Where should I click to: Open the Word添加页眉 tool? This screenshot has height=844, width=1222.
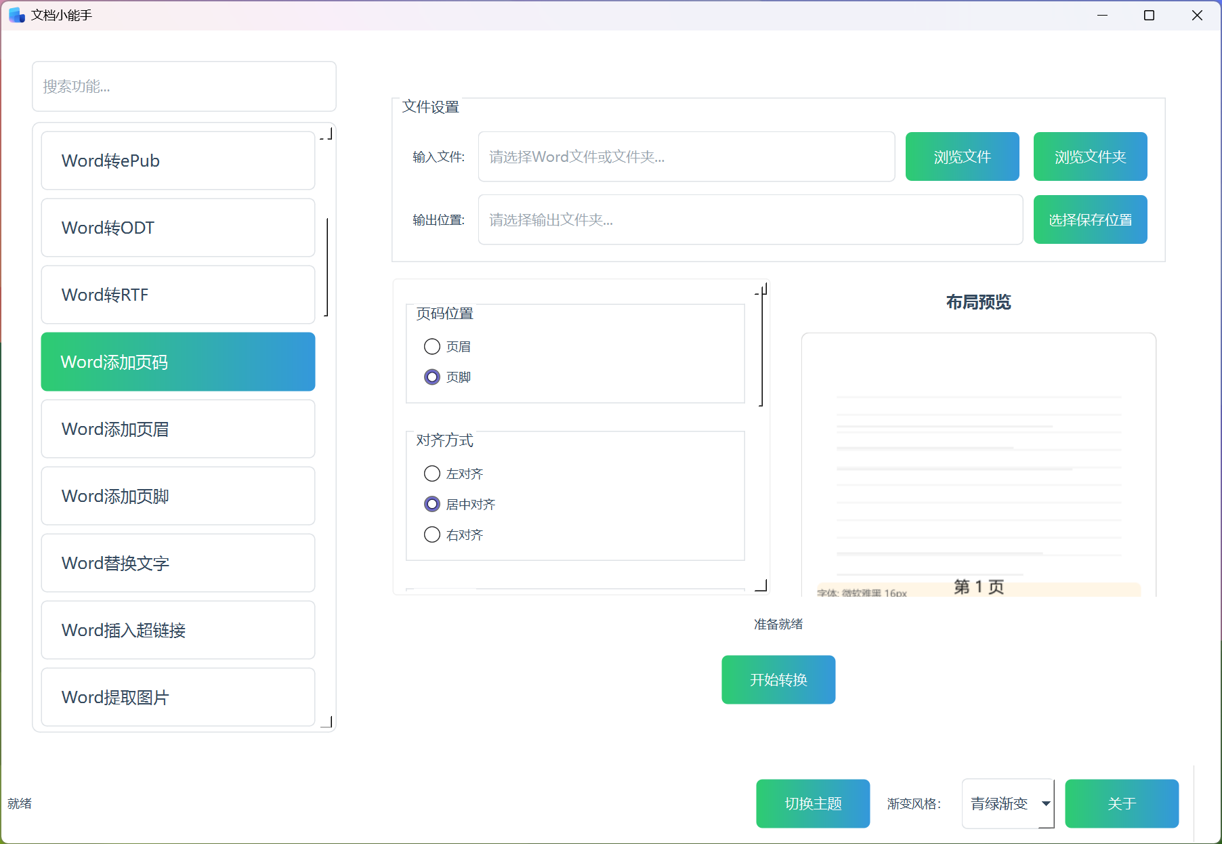[177, 429]
